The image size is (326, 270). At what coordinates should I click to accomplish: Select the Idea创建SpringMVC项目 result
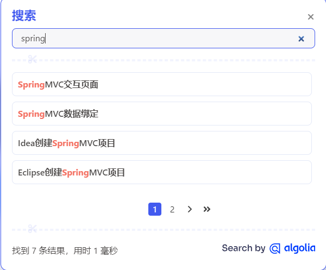point(161,143)
